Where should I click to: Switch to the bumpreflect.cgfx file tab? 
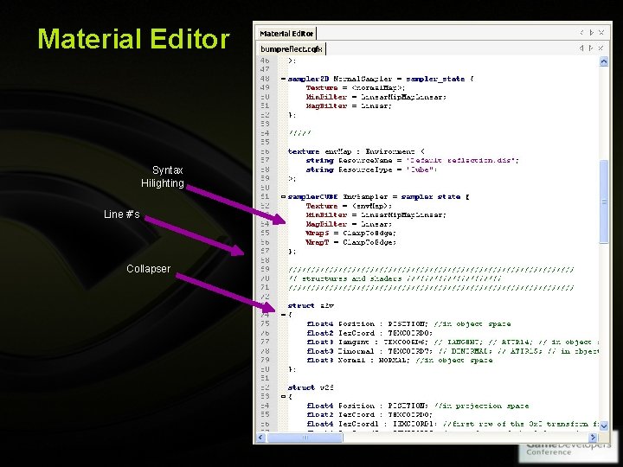tap(292, 49)
